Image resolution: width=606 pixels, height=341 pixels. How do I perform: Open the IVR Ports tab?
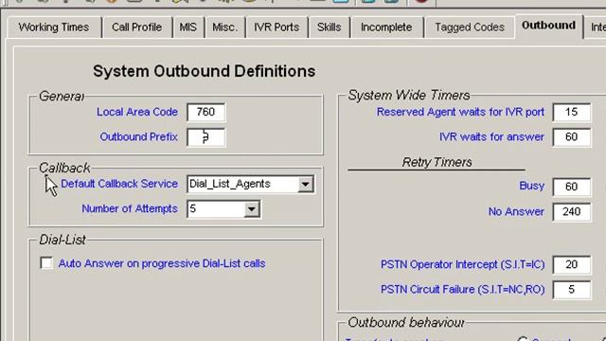coord(276,27)
